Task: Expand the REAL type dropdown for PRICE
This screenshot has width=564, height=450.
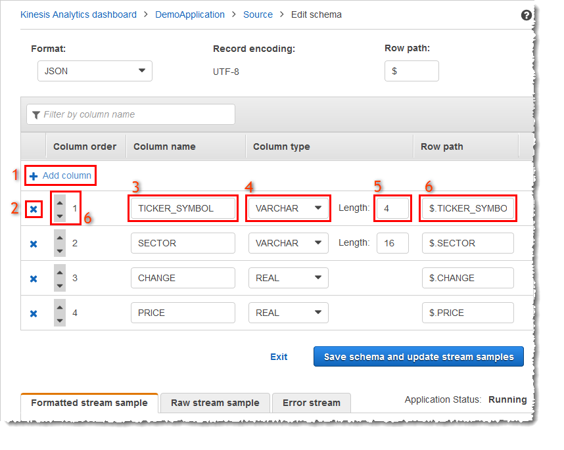Action: coord(288,313)
